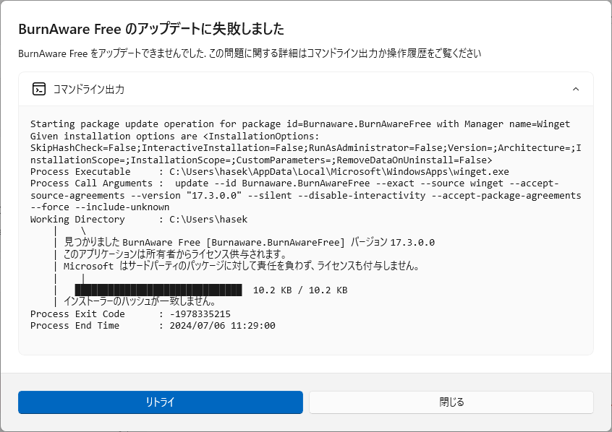The image size is (612, 432).
Task: Click the 'Process Call Arguments' line
Action: [x=294, y=183]
